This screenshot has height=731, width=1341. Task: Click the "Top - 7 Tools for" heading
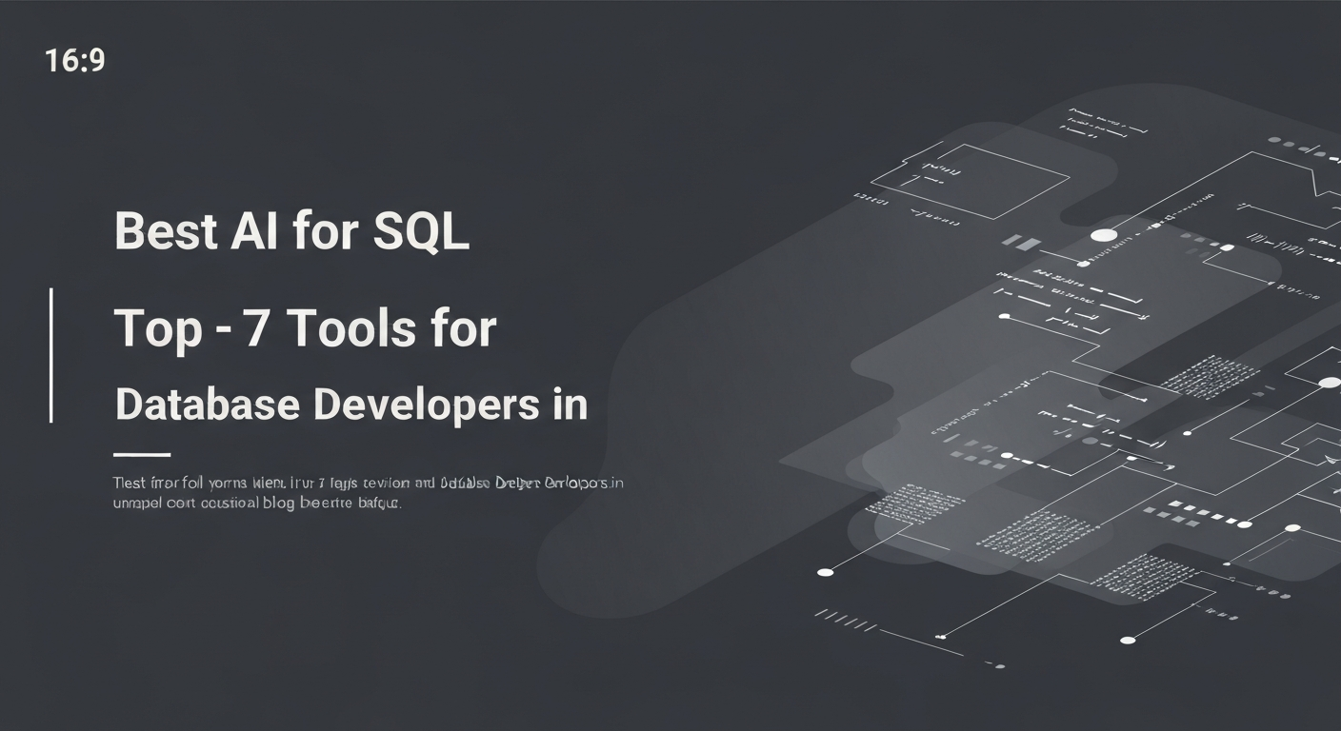click(x=305, y=328)
